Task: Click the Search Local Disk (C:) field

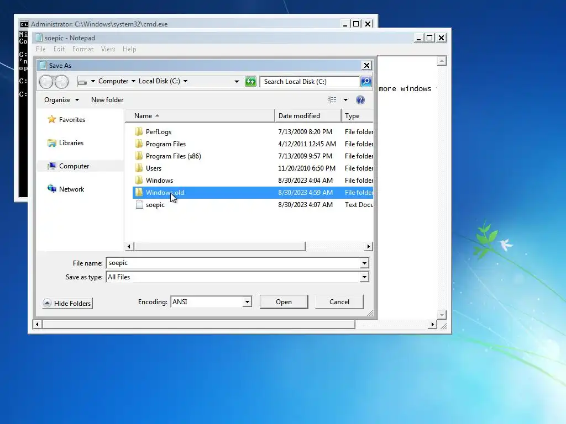Action: [x=310, y=82]
